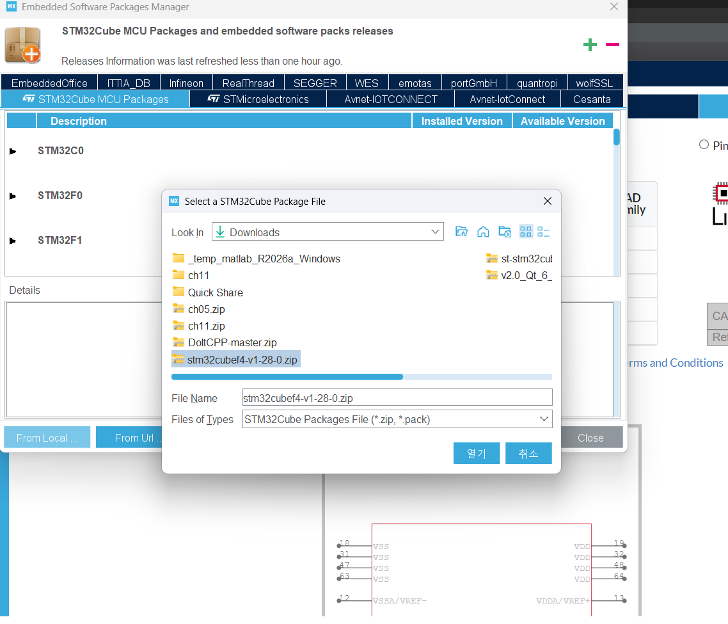Click the 취소 cancel button
728x624 pixels.
[x=528, y=454]
